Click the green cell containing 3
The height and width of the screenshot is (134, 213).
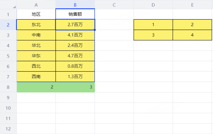pyautogui.click(x=75, y=87)
